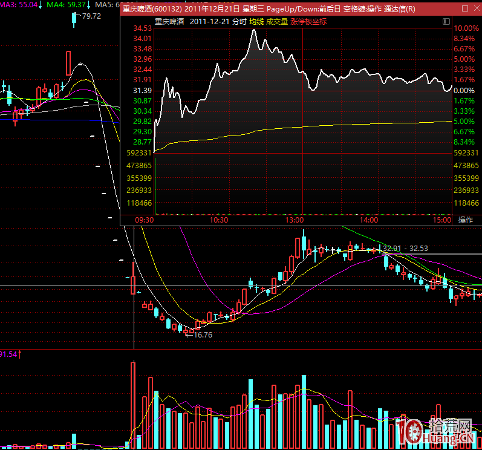This screenshot has width=482, height=450.
Task: Click the 涨停板坐标 legend label
Action: [x=308, y=22]
